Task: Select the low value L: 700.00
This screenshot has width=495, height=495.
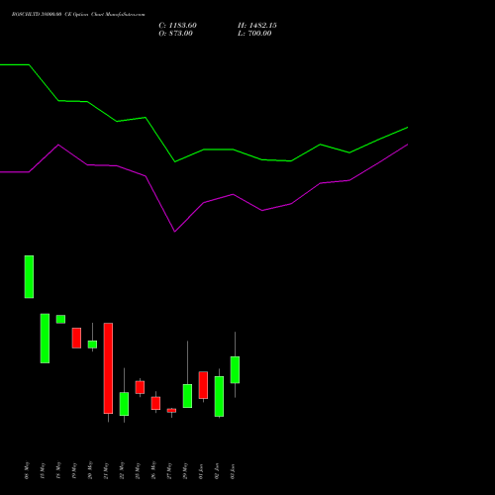Action: tap(254, 34)
